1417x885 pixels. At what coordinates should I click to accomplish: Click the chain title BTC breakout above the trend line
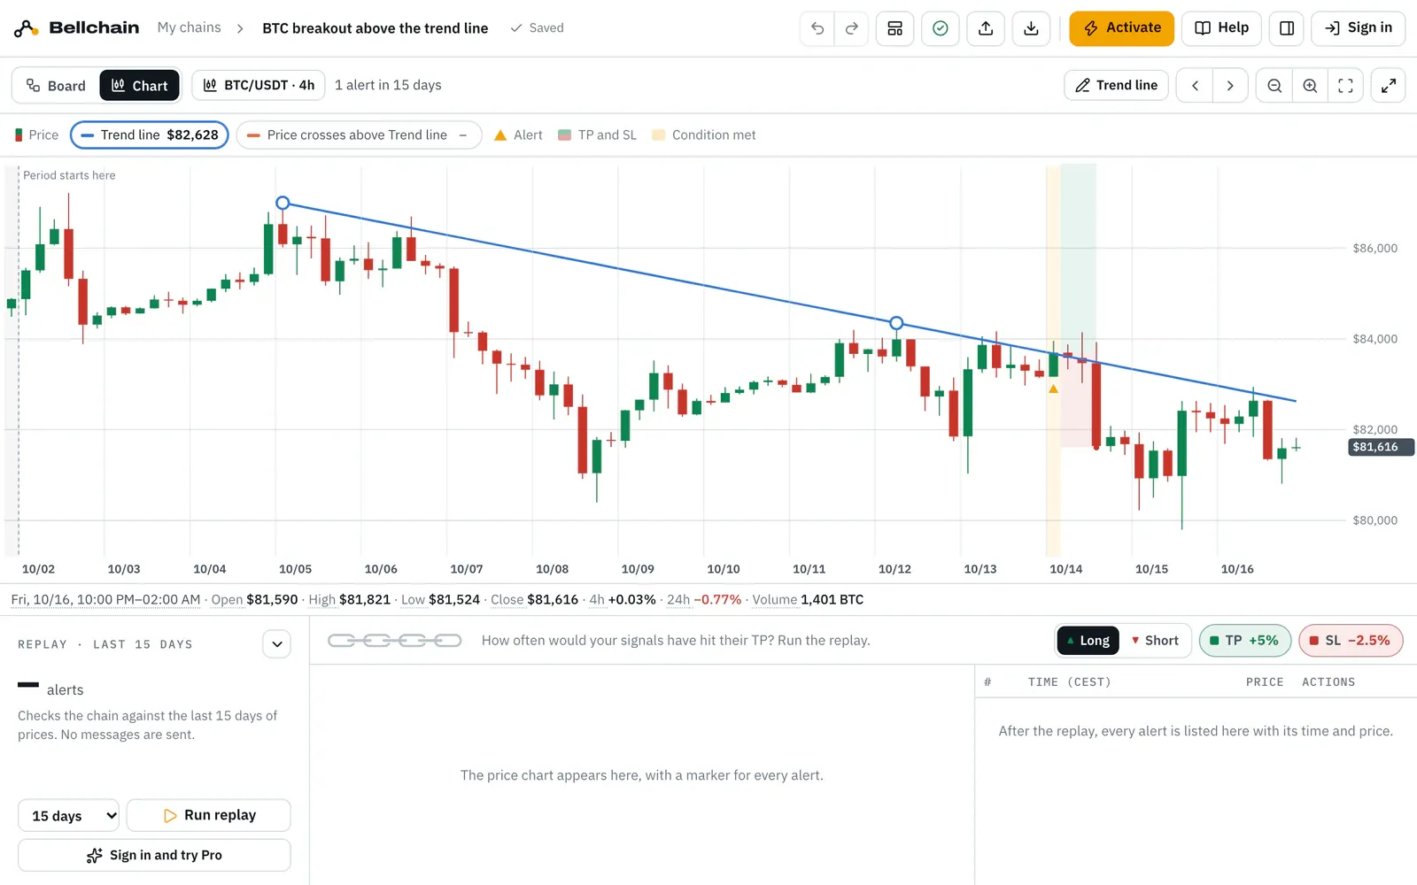pyautogui.click(x=376, y=28)
